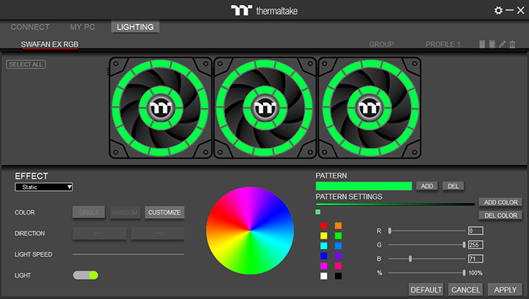Choose the CUSTOMIZE color mode

tap(164, 212)
